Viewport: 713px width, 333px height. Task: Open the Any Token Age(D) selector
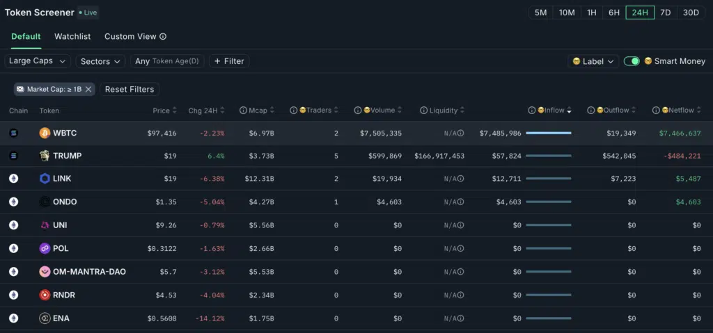(167, 61)
